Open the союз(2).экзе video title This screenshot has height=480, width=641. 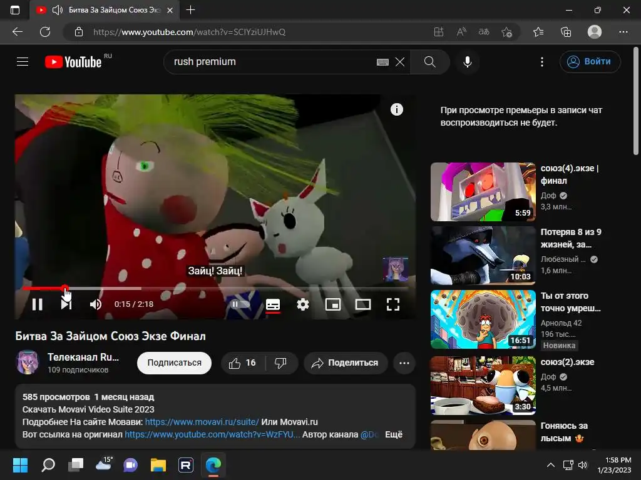(567, 362)
